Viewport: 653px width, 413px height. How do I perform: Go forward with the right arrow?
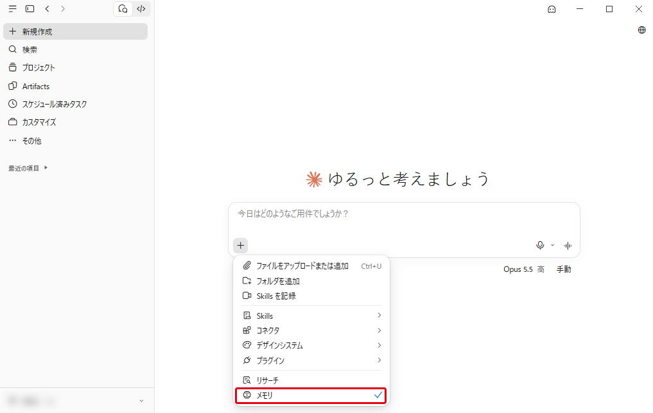click(x=63, y=9)
